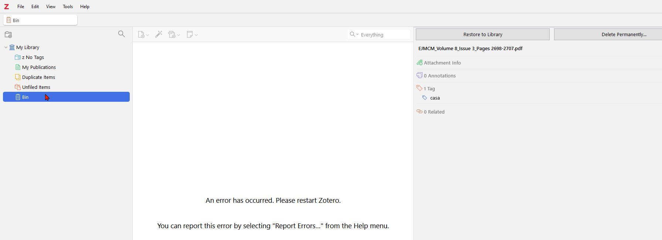Image resolution: width=662 pixels, height=240 pixels.
Task: Click the Unfiled Items icon
Action: 17,87
